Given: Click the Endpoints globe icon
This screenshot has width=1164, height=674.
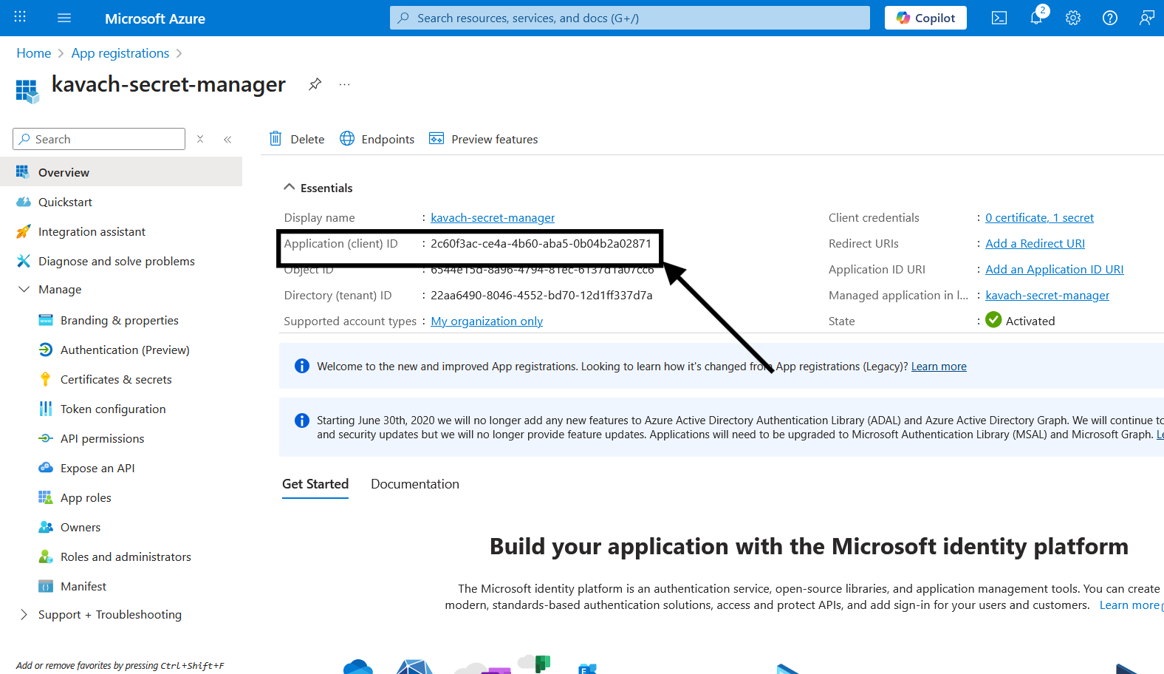Looking at the screenshot, I should [x=347, y=138].
